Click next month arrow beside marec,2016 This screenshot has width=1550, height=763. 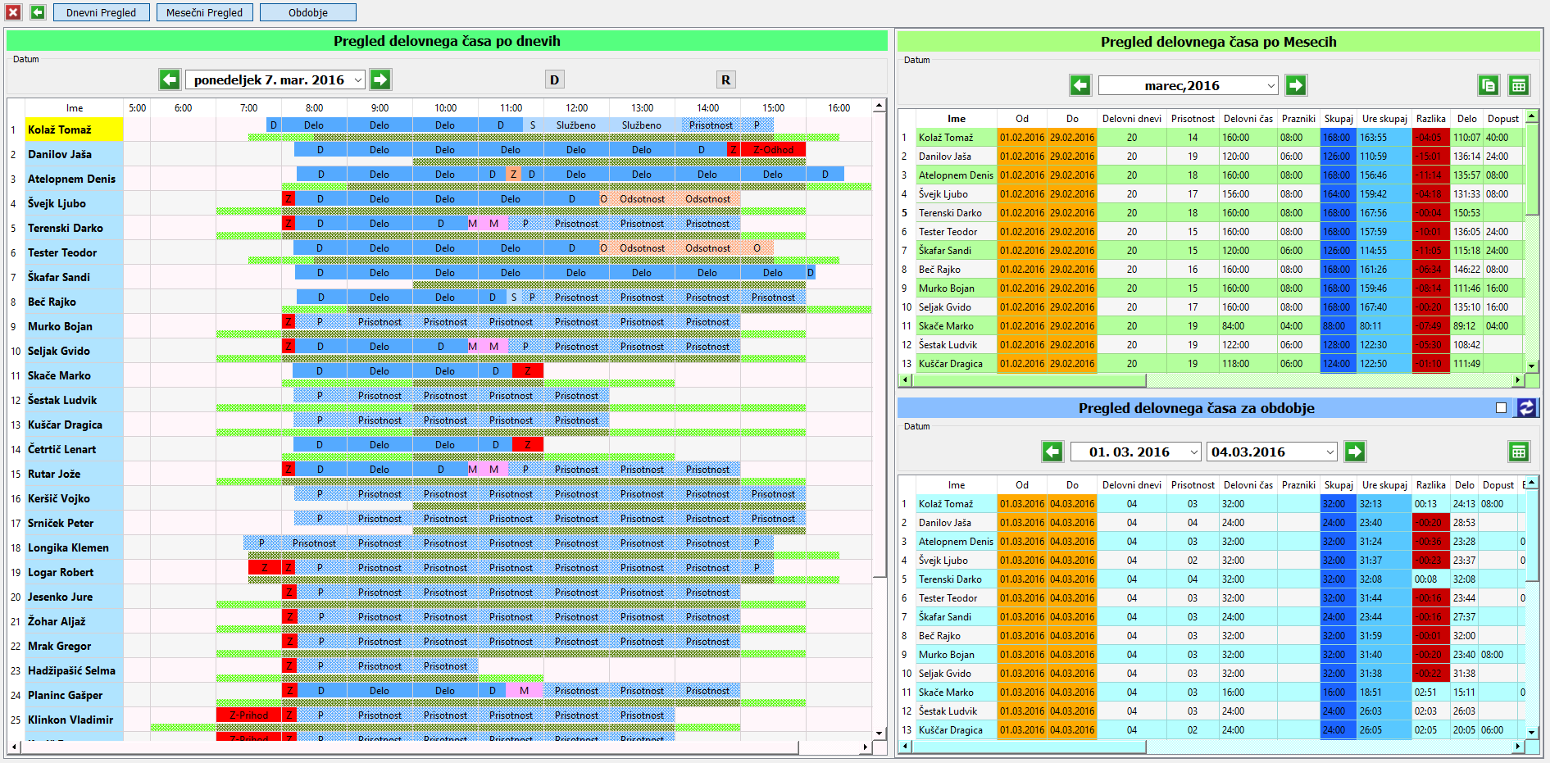pos(1296,85)
